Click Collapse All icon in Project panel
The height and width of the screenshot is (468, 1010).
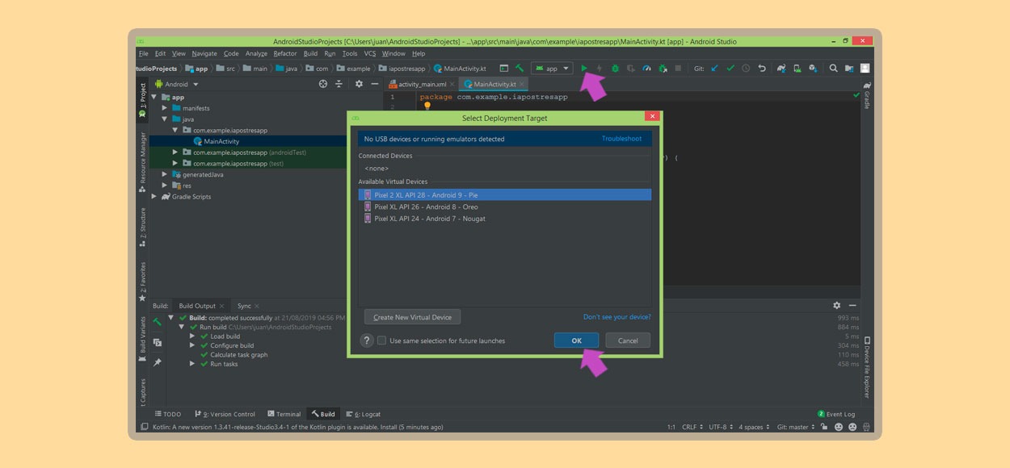[339, 84]
